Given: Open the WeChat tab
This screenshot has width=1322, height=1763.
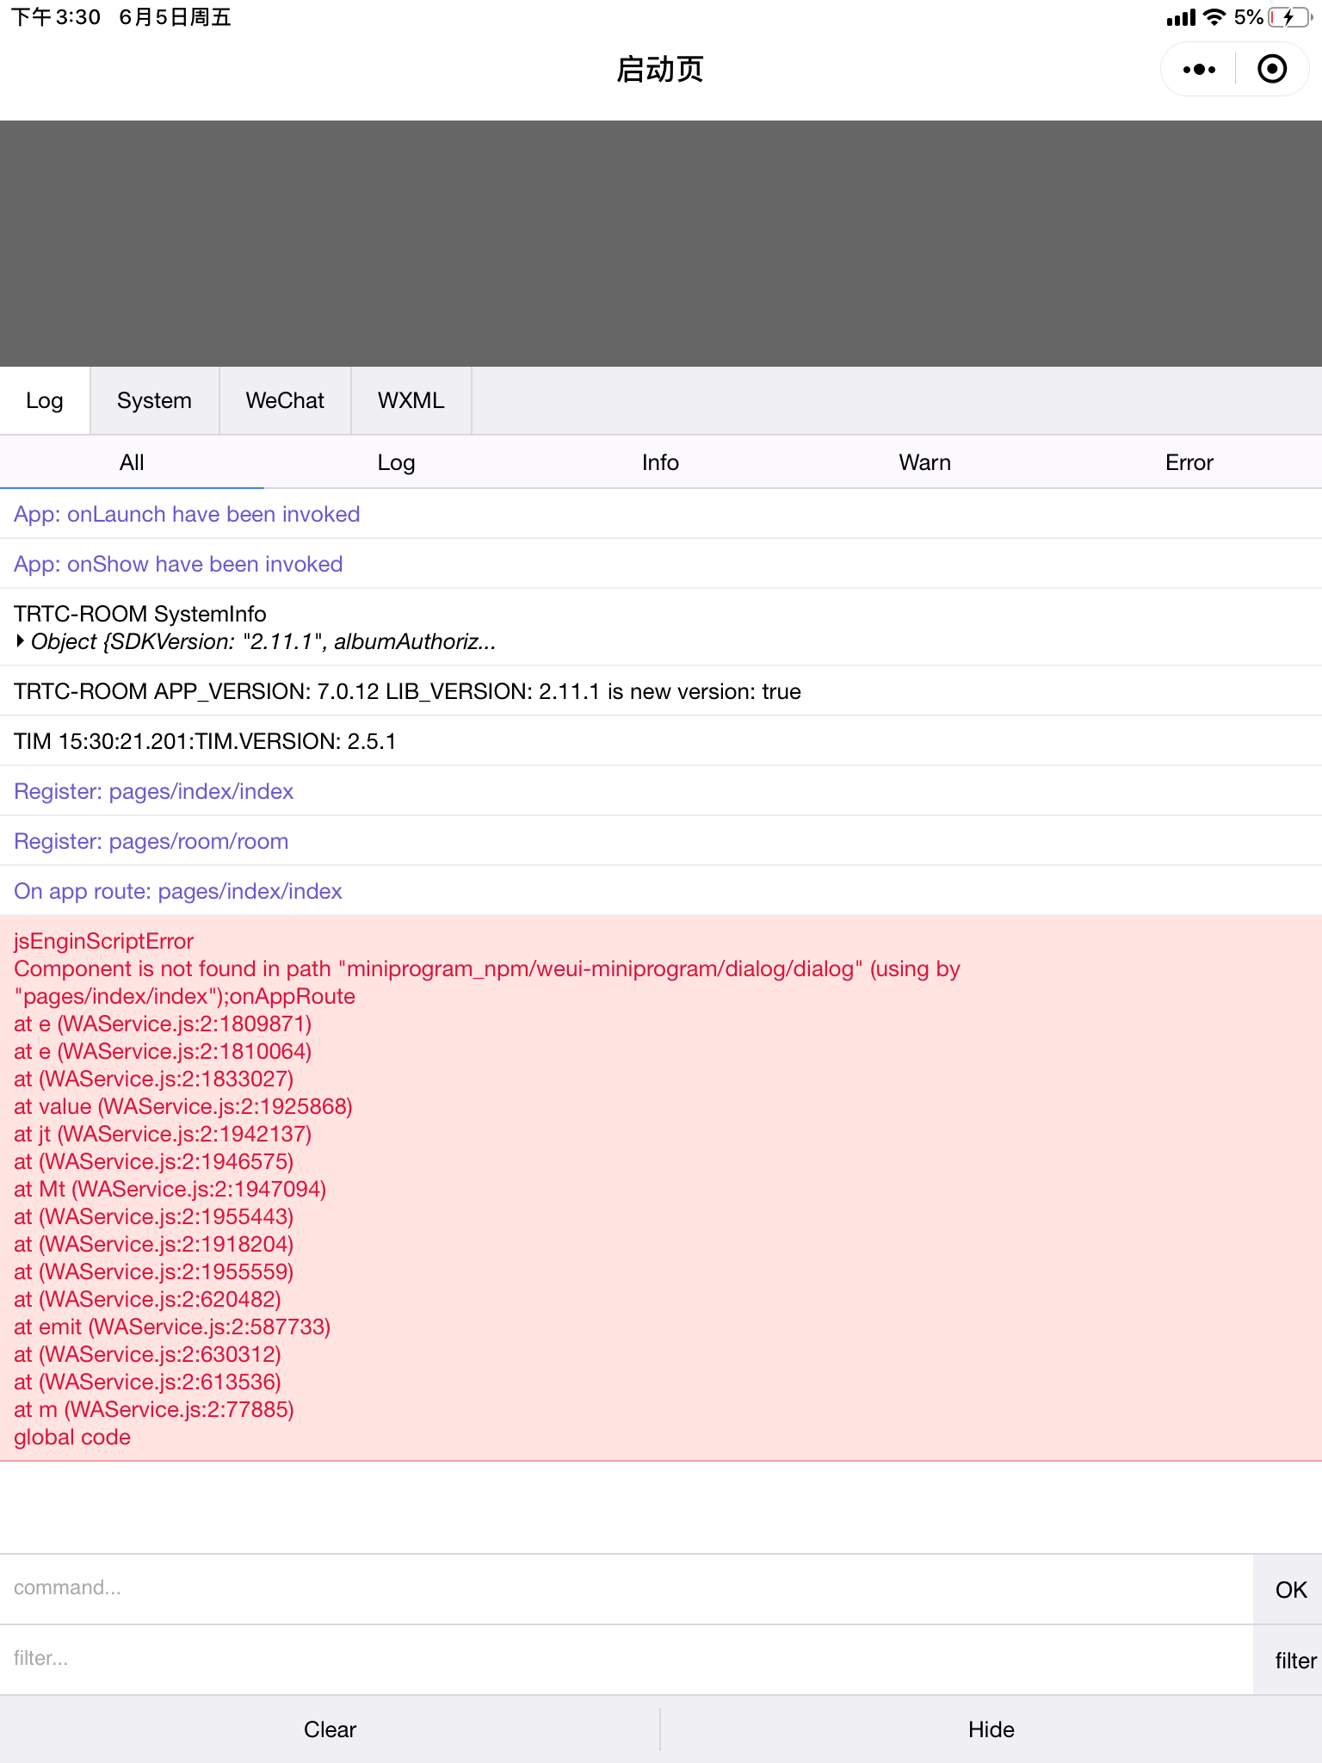Looking at the screenshot, I should [285, 400].
